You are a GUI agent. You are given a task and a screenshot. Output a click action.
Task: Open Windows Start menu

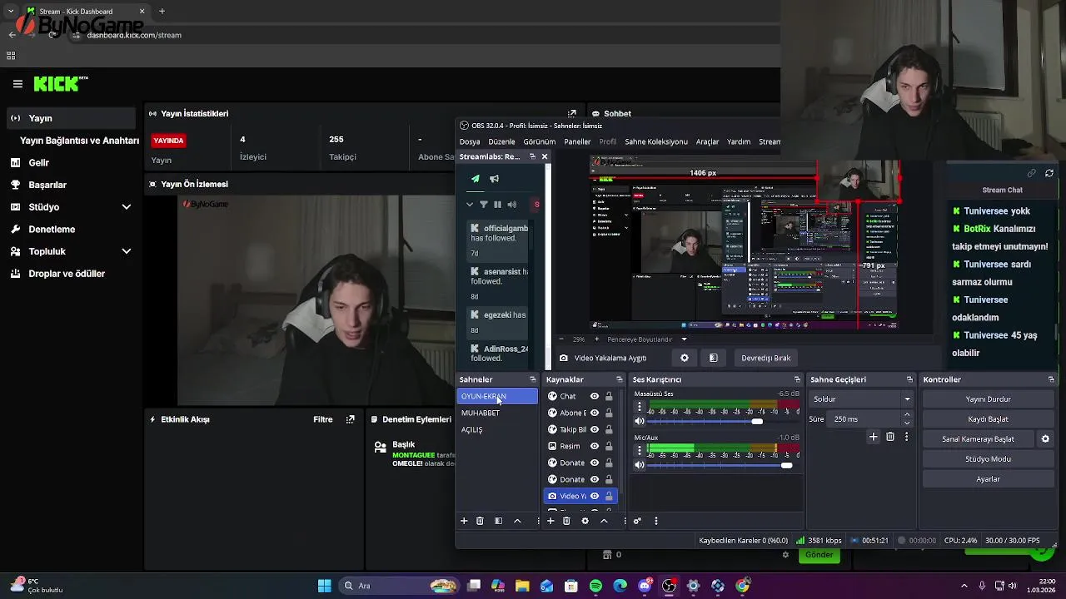[x=325, y=586]
